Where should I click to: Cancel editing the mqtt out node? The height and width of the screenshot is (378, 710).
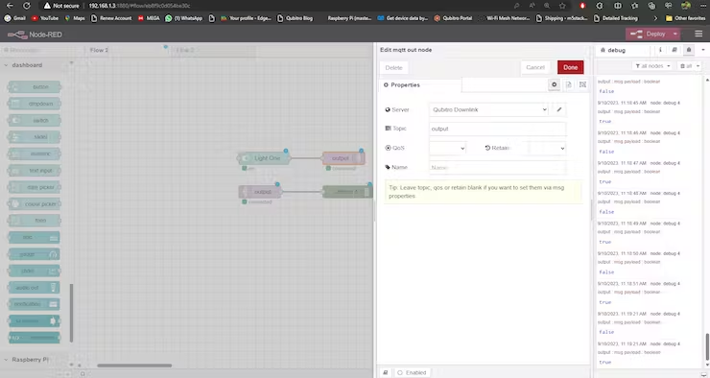(x=535, y=67)
